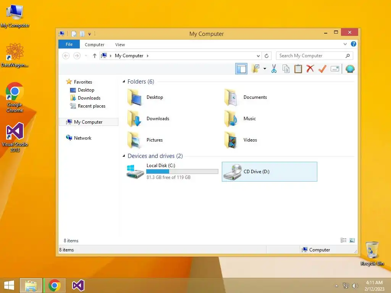
Task: Click the Forward navigation arrow
Action: click(x=77, y=56)
